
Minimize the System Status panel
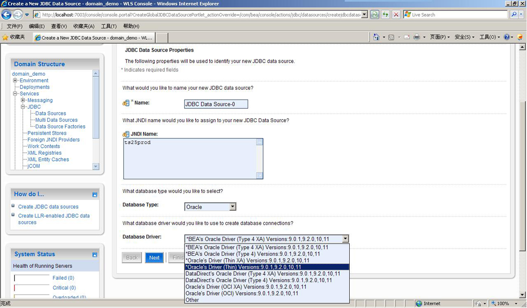point(95,255)
